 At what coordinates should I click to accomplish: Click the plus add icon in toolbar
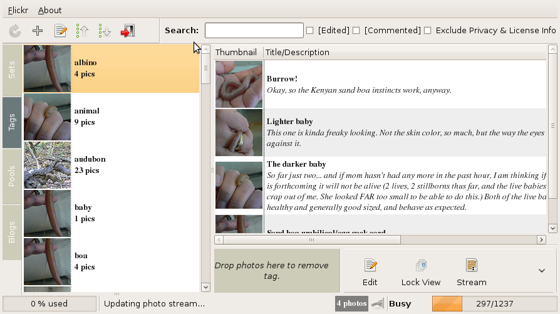(38, 31)
